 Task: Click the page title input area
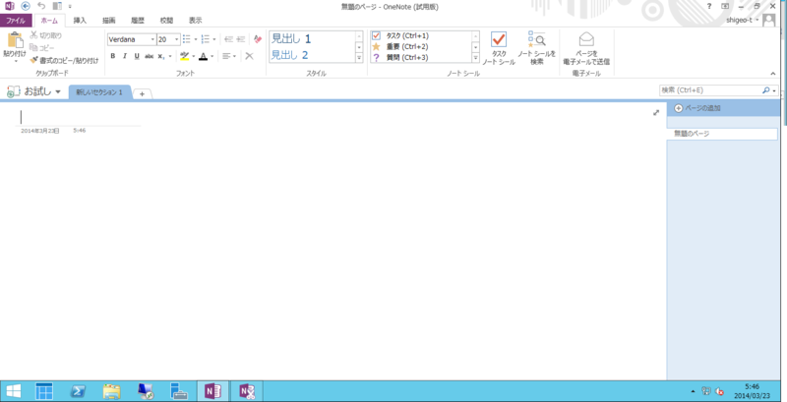pos(81,117)
